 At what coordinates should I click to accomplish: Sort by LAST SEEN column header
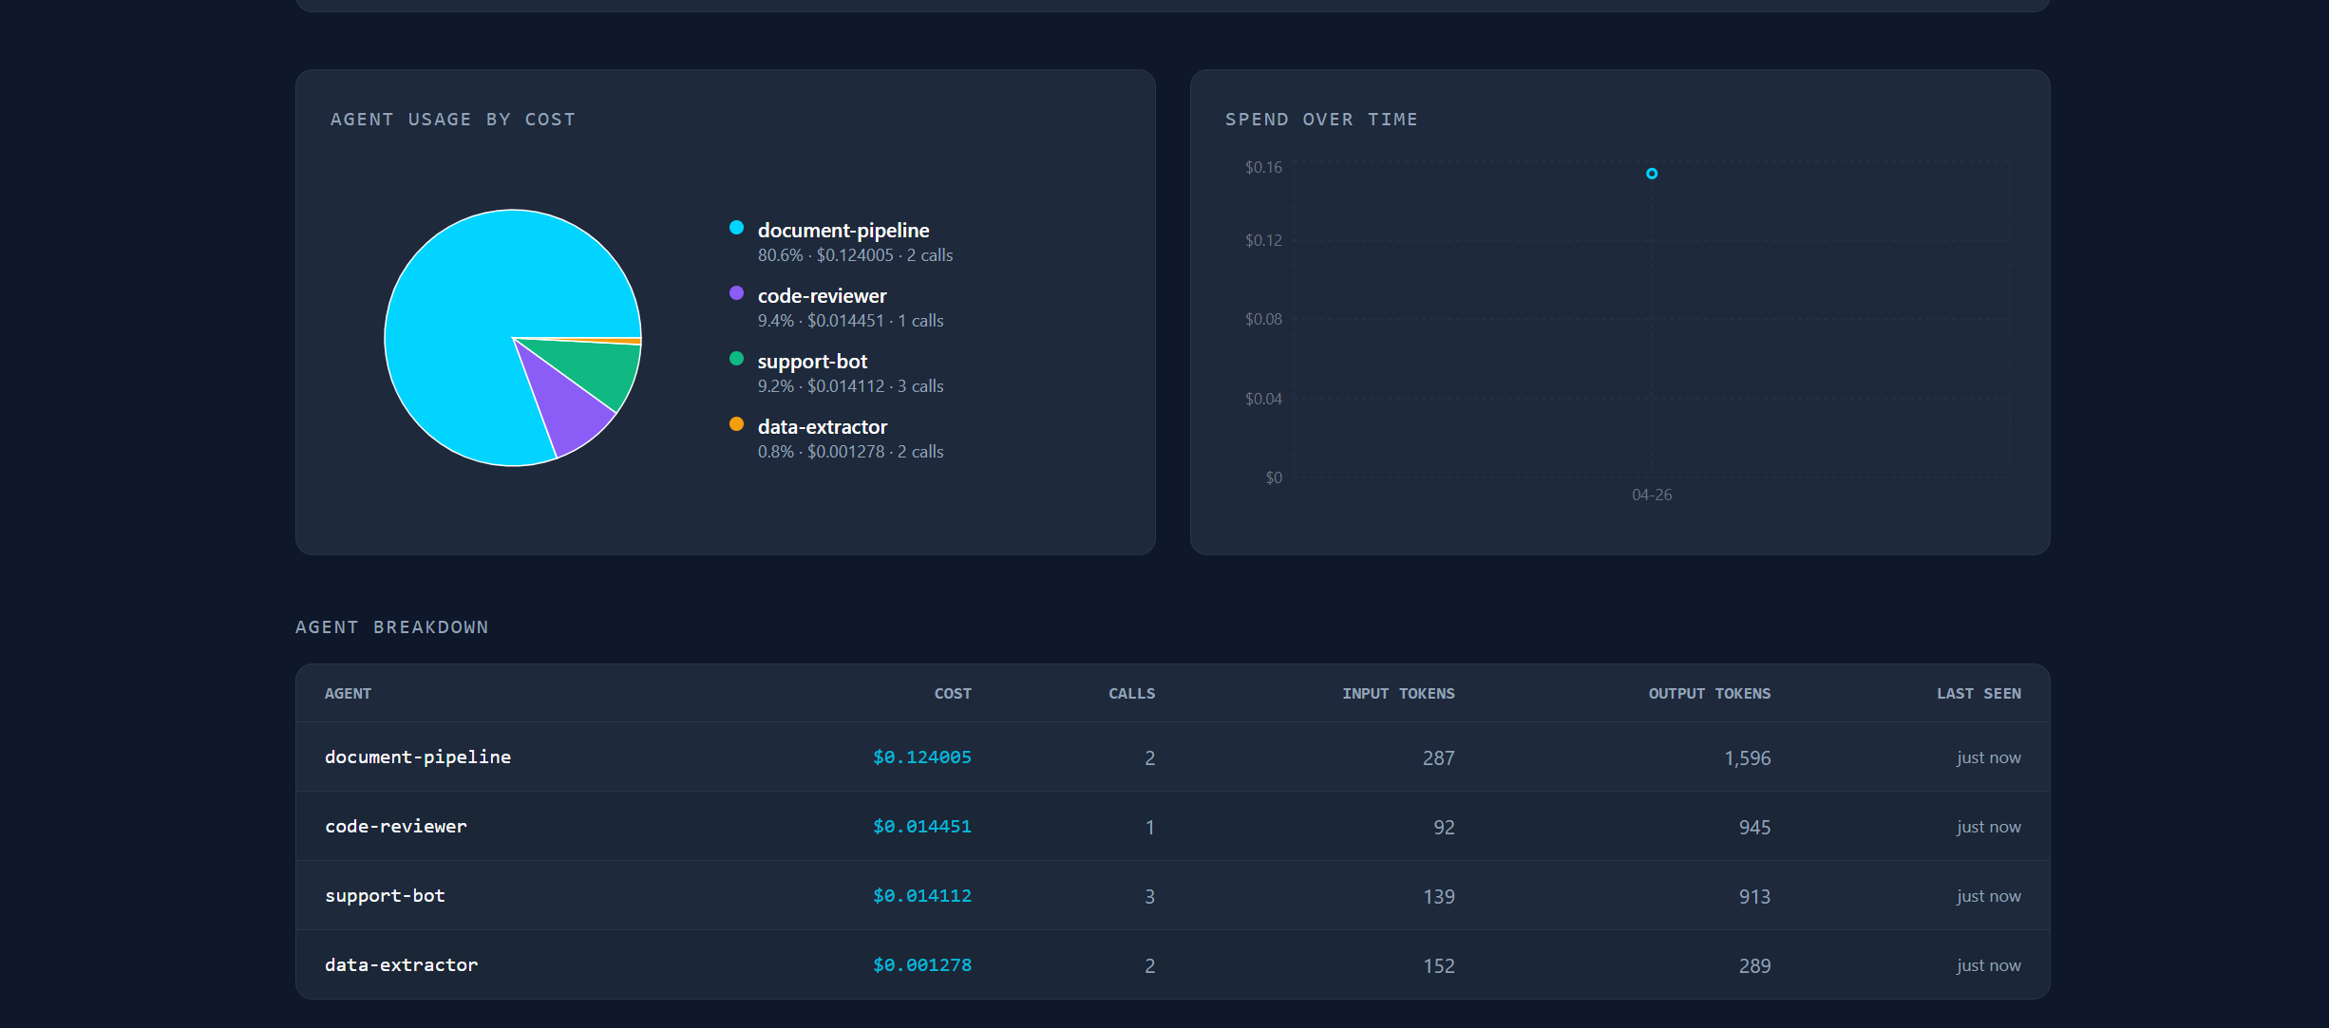(1979, 694)
